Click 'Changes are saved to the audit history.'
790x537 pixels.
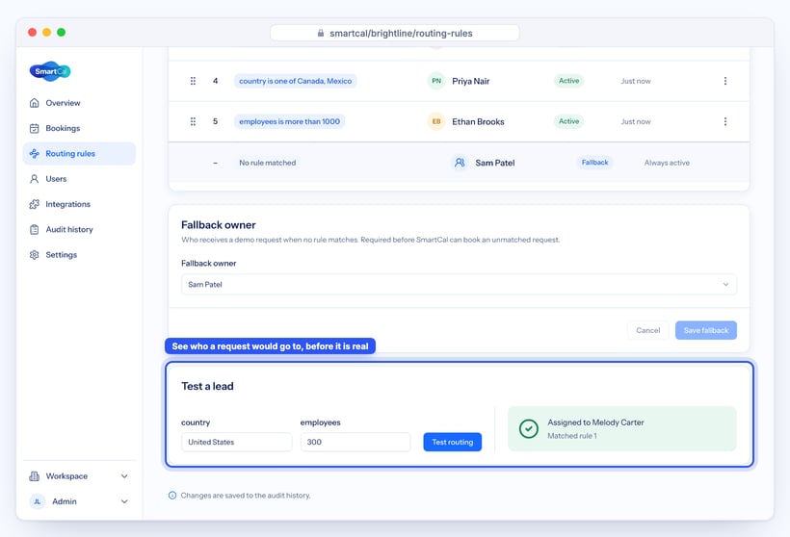coord(246,496)
